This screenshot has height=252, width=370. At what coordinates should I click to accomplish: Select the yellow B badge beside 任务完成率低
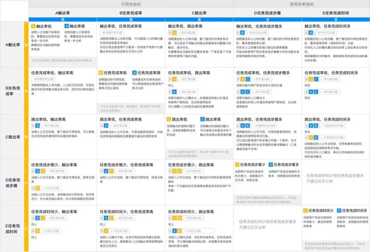[x=101, y=73]
